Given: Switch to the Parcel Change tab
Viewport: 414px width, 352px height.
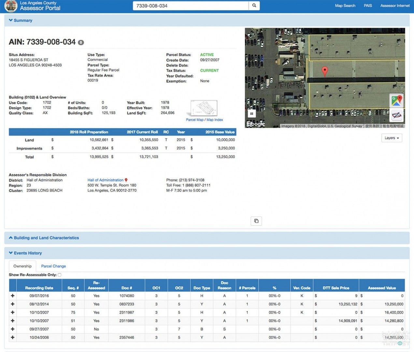Looking at the screenshot, I should click(53, 266).
